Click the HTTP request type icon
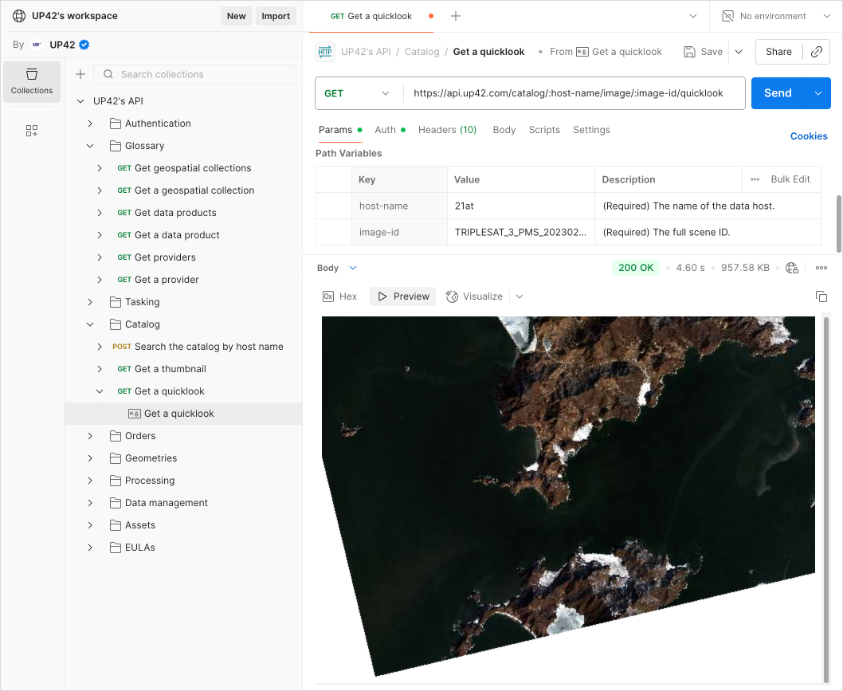843x691 pixels. [325, 52]
